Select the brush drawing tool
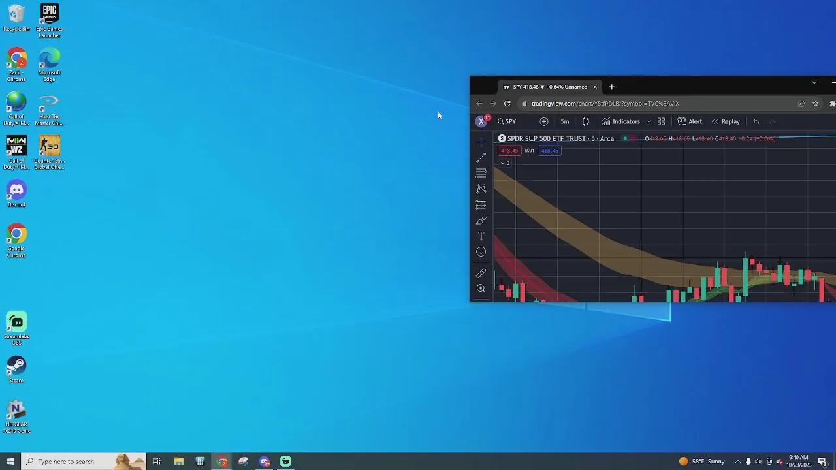This screenshot has width=836, height=470. tap(481, 221)
